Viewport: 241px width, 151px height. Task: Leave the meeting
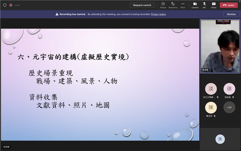229,5
